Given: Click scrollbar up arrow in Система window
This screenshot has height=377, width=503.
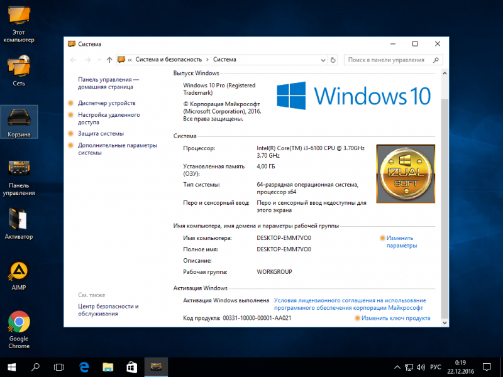Looking at the screenshot, I should [x=445, y=73].
